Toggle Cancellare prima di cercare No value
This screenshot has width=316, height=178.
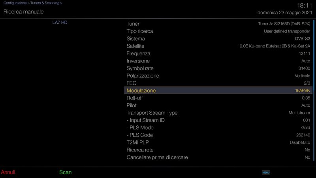coord(307,157)
